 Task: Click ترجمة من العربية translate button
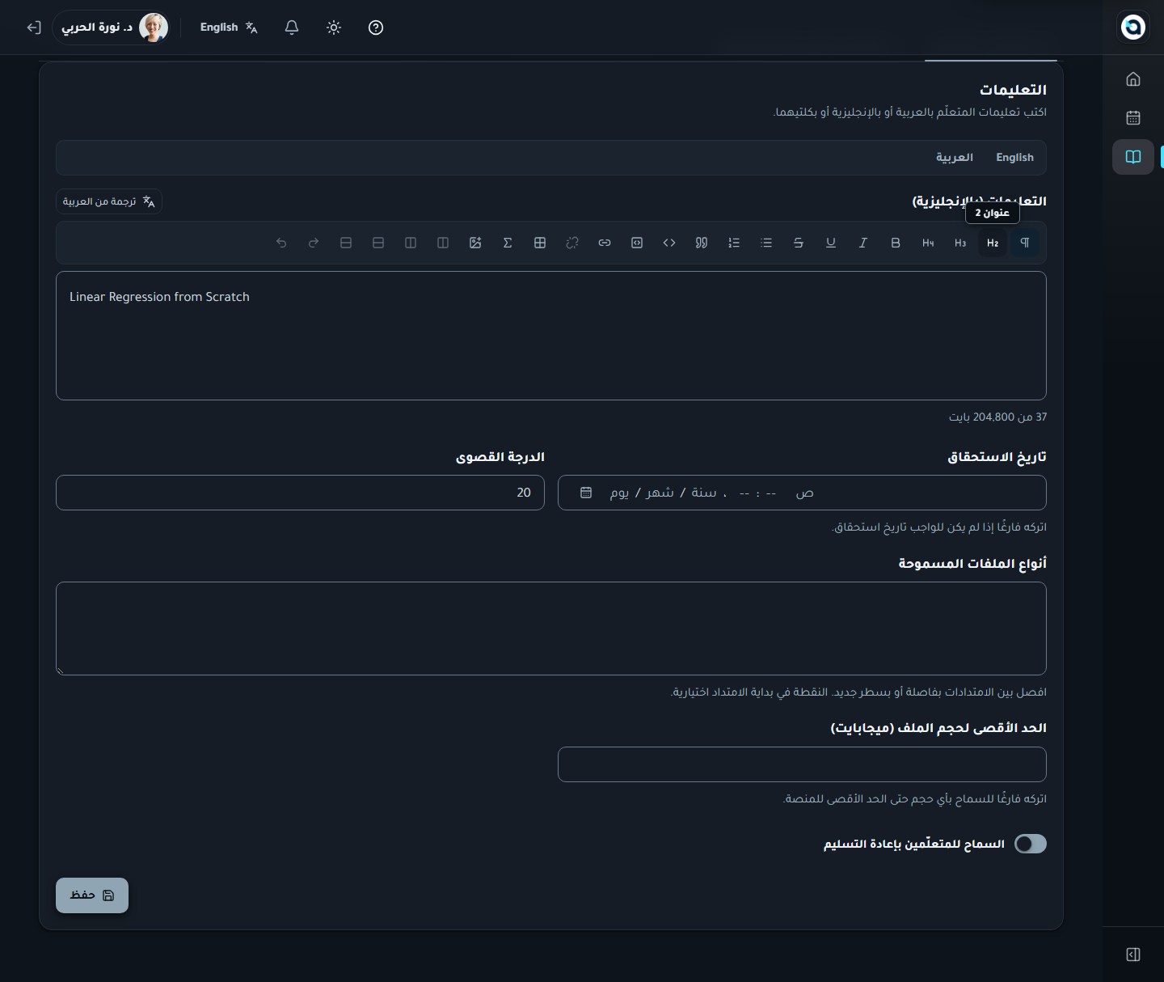click(109, 201)
